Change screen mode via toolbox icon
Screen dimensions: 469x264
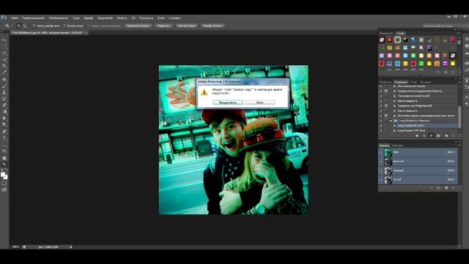point(4,190)
